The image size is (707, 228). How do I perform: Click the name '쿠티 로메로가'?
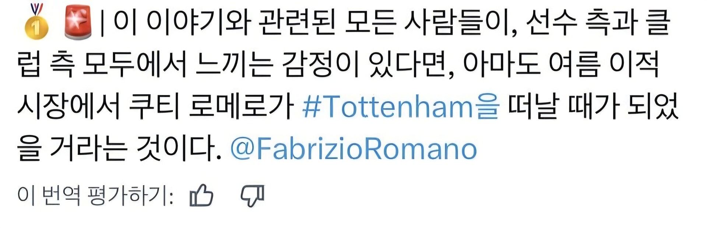click(x=212, y=107)
